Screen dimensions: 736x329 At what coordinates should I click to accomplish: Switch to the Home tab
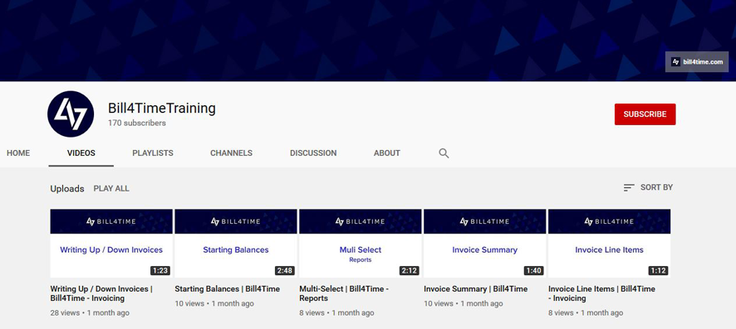click(18, 153)
